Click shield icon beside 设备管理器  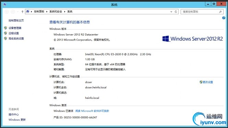(5, 28)
